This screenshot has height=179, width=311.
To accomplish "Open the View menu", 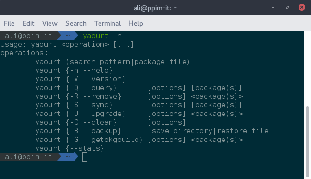I will pyautogui.click(x=50, y=23).
